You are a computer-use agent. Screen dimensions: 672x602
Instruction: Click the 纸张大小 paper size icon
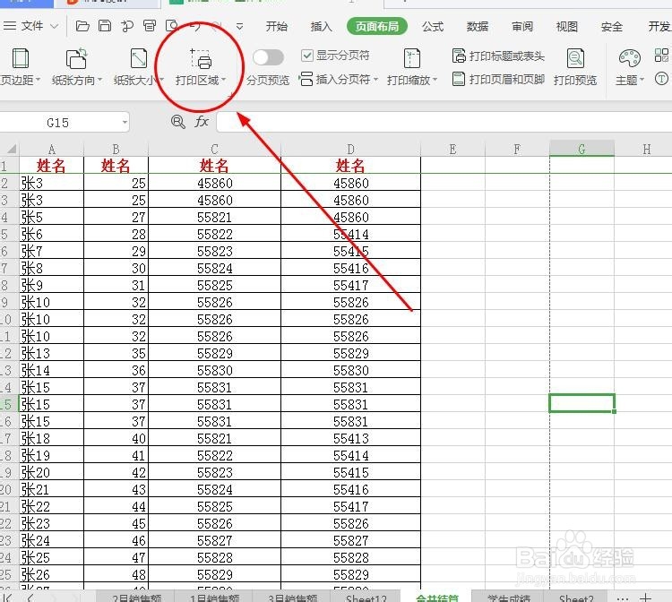(138, 58)
